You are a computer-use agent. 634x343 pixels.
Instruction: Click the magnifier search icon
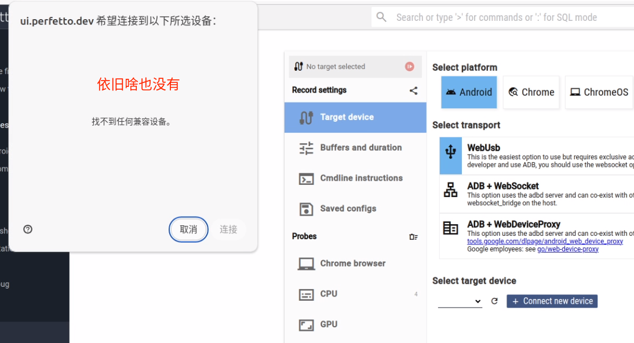pyautogui.click(x=381, y=17)
